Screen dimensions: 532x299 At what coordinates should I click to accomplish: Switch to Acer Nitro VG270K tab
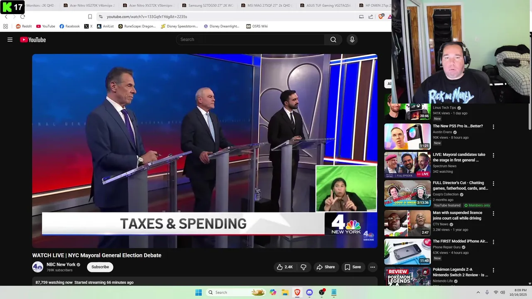coord(89,5)
